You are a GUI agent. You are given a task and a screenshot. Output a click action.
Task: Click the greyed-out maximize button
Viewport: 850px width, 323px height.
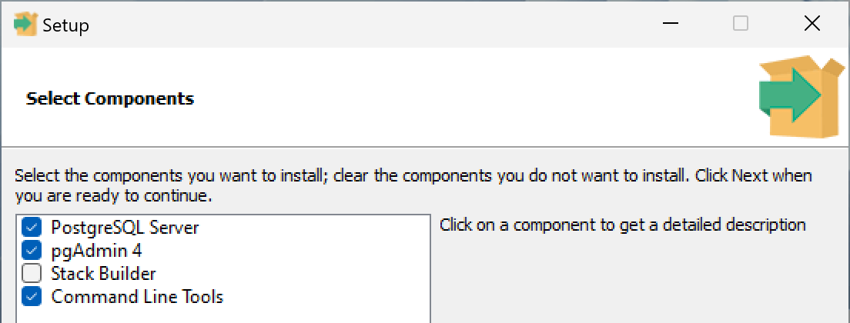pyautogui.click(x=741, y=25)
